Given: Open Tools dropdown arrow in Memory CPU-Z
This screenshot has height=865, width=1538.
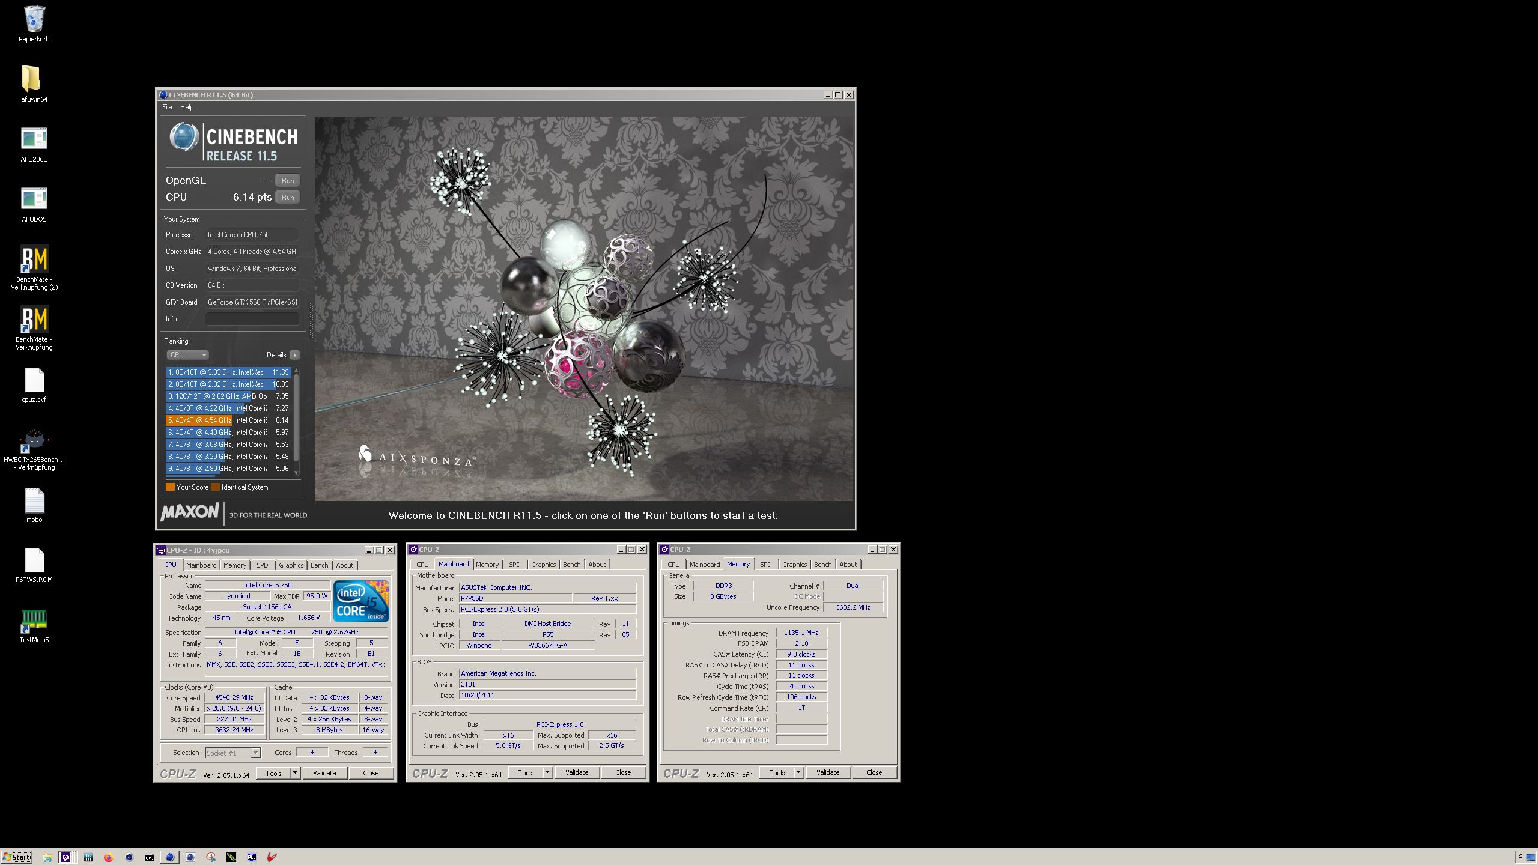Looking at the screenshot, I should tap(799, 772).
